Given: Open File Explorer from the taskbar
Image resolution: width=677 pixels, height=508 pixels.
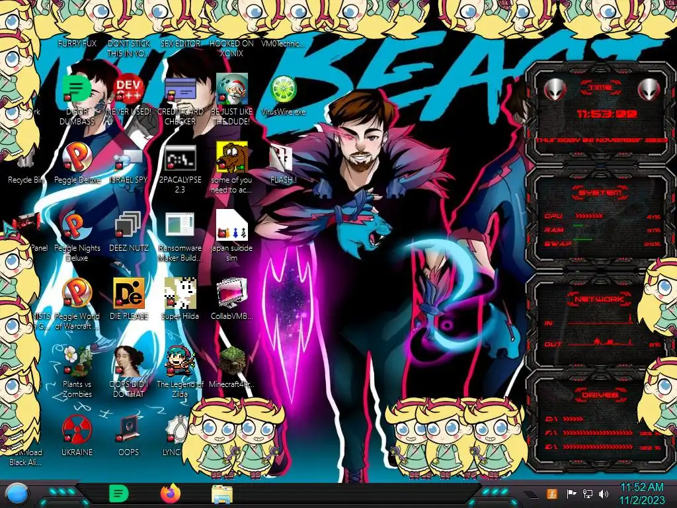Looking at the screenshot, I should click(x=222, y=494).
